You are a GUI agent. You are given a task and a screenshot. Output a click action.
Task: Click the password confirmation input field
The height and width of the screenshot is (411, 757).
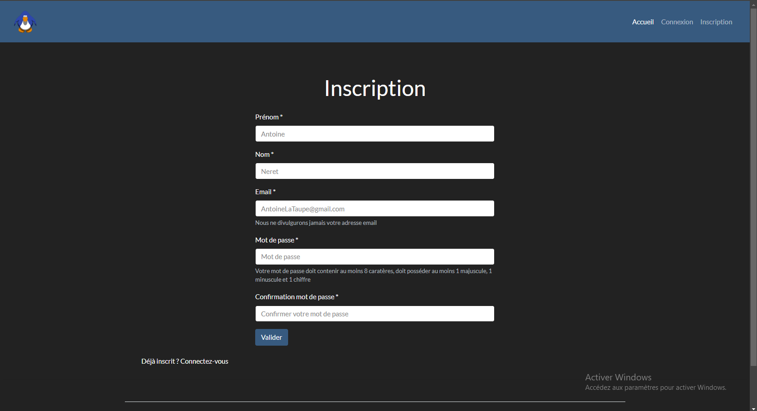click(374, 314)
